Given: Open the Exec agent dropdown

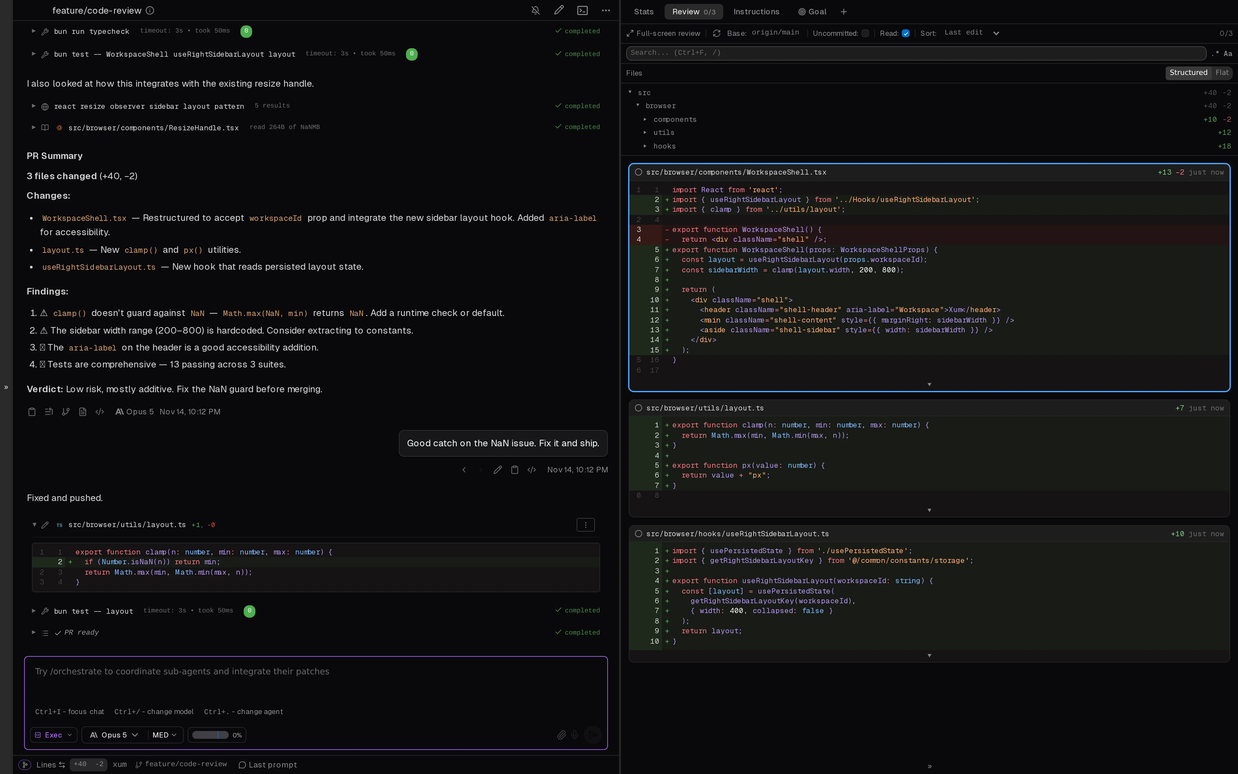Looking at the screenshot, I should 53,735.
